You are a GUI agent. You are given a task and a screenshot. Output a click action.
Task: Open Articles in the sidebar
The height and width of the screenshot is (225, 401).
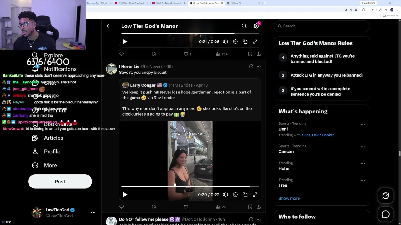[48, 138]
